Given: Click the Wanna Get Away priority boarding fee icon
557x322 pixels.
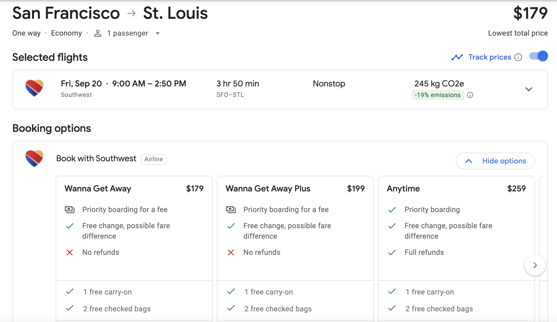Looking at the screenshot, I should [70, 210].
